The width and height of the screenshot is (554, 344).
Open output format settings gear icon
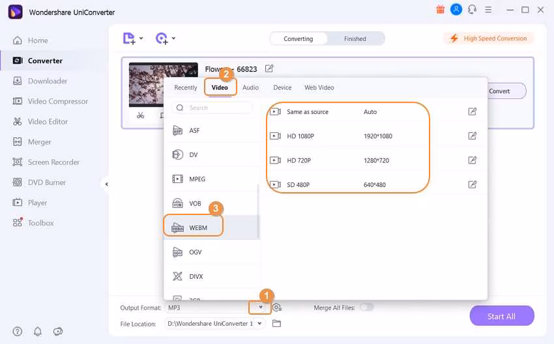tap(277, 308)
